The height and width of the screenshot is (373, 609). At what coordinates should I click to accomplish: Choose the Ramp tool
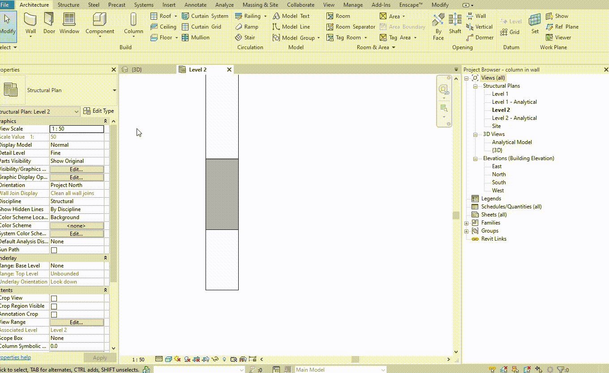tap(247, 27)
